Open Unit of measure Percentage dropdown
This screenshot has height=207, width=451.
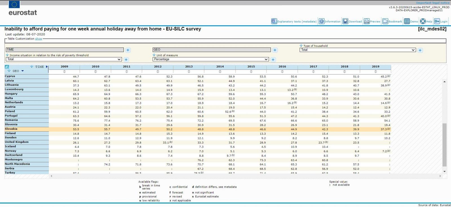point(211,59)
